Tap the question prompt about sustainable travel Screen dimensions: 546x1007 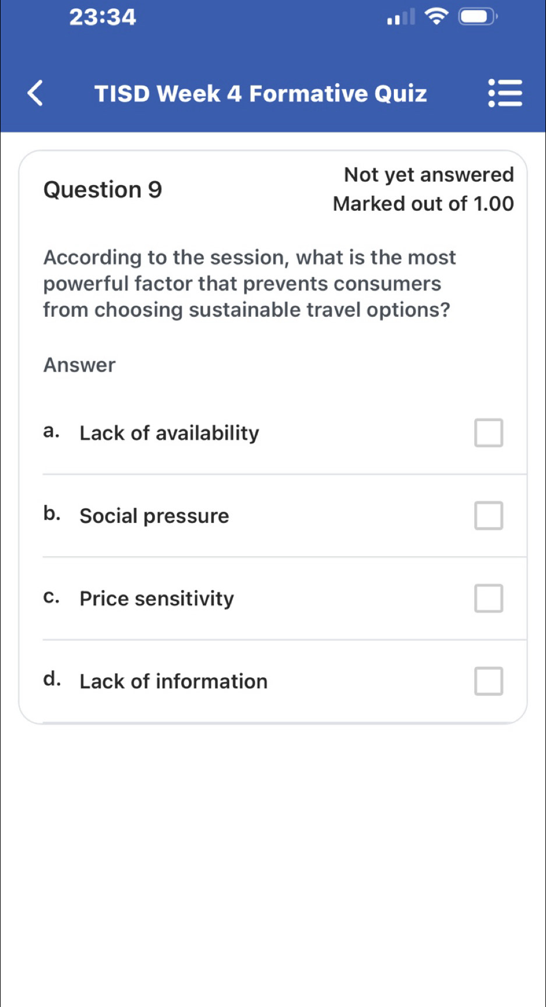click(249, 283)
